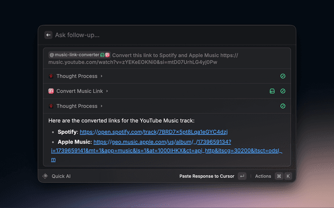This screenshot has width=334, height=208.
Task: Click the pink Convert Music Link icon
Action: click(x=51, y=91)
